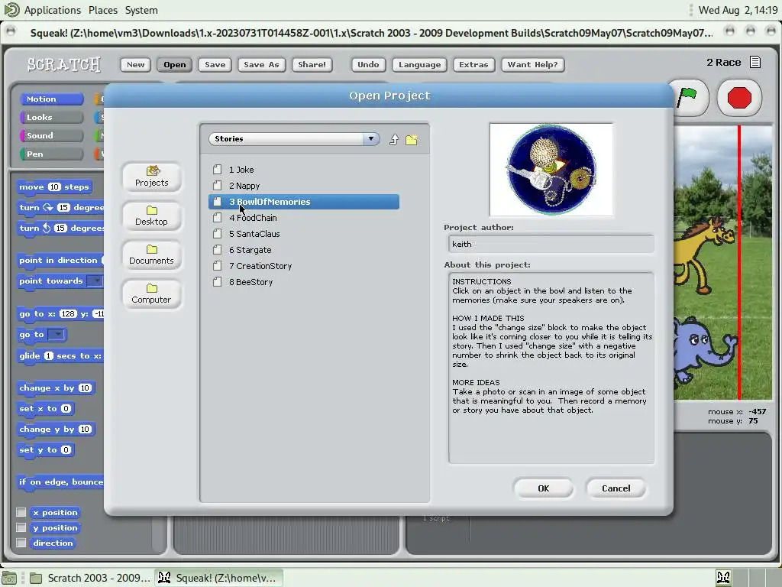
Task: Select the 1 Joke project
Action: pos(304,170)
